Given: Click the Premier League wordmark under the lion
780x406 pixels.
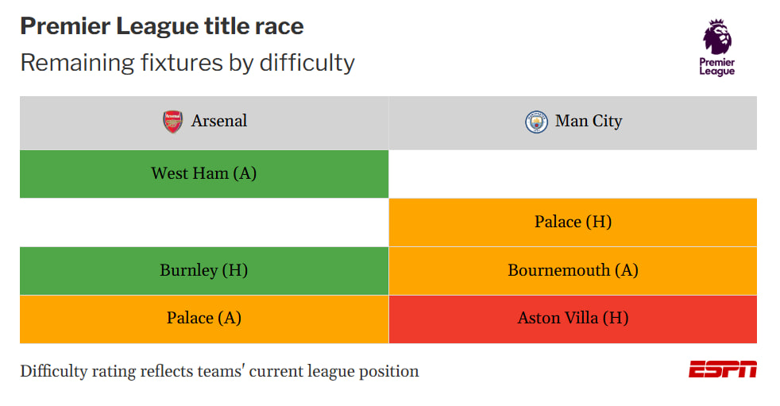Looking at the screenshot, I should coord(716,67).
